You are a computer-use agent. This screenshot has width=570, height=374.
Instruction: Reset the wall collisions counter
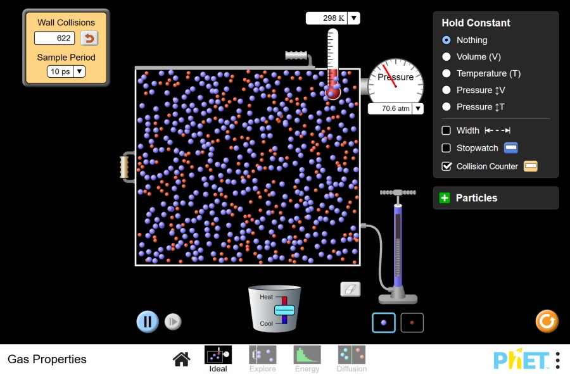(89, 38)
